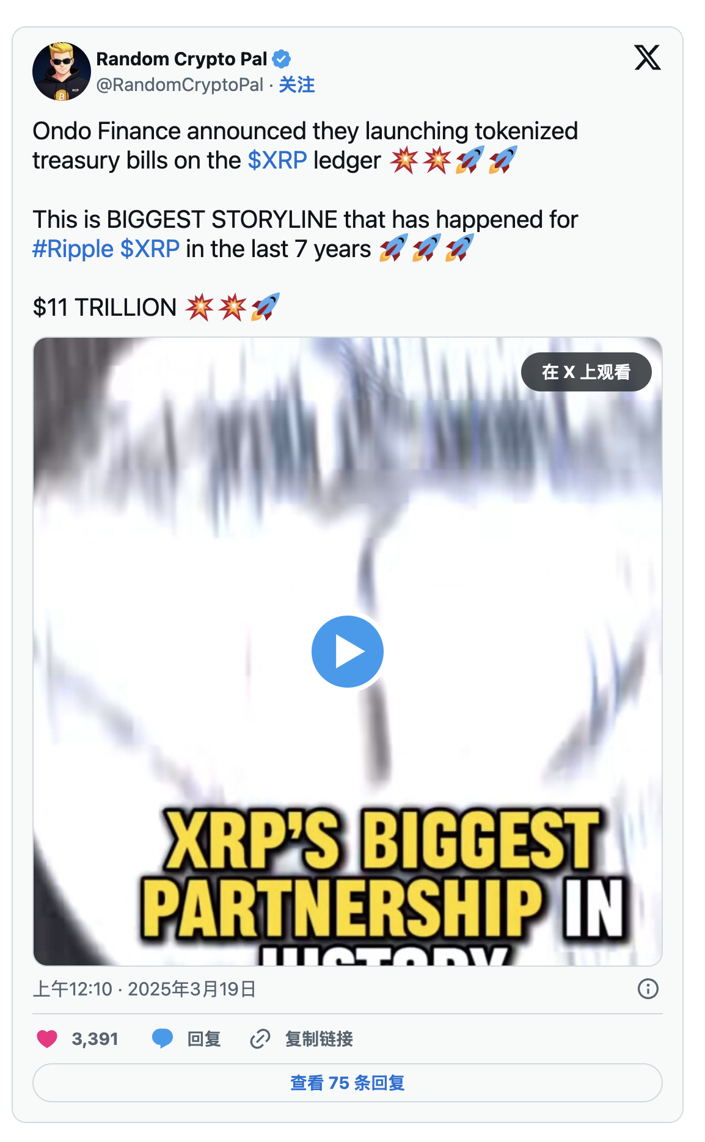
Task: Click the X logo icon
Action: [x=648, y=57]
